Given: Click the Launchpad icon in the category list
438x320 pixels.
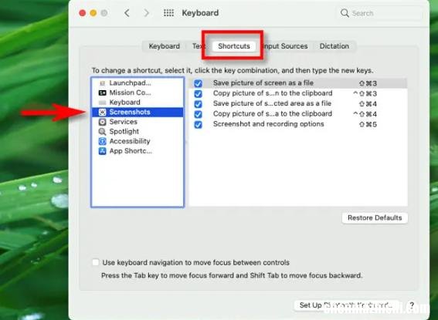Looking at the screenshot, I should click(x=103, y=83).
